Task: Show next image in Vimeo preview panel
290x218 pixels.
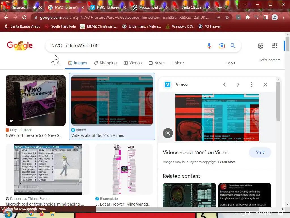Action: click(238, 85)
